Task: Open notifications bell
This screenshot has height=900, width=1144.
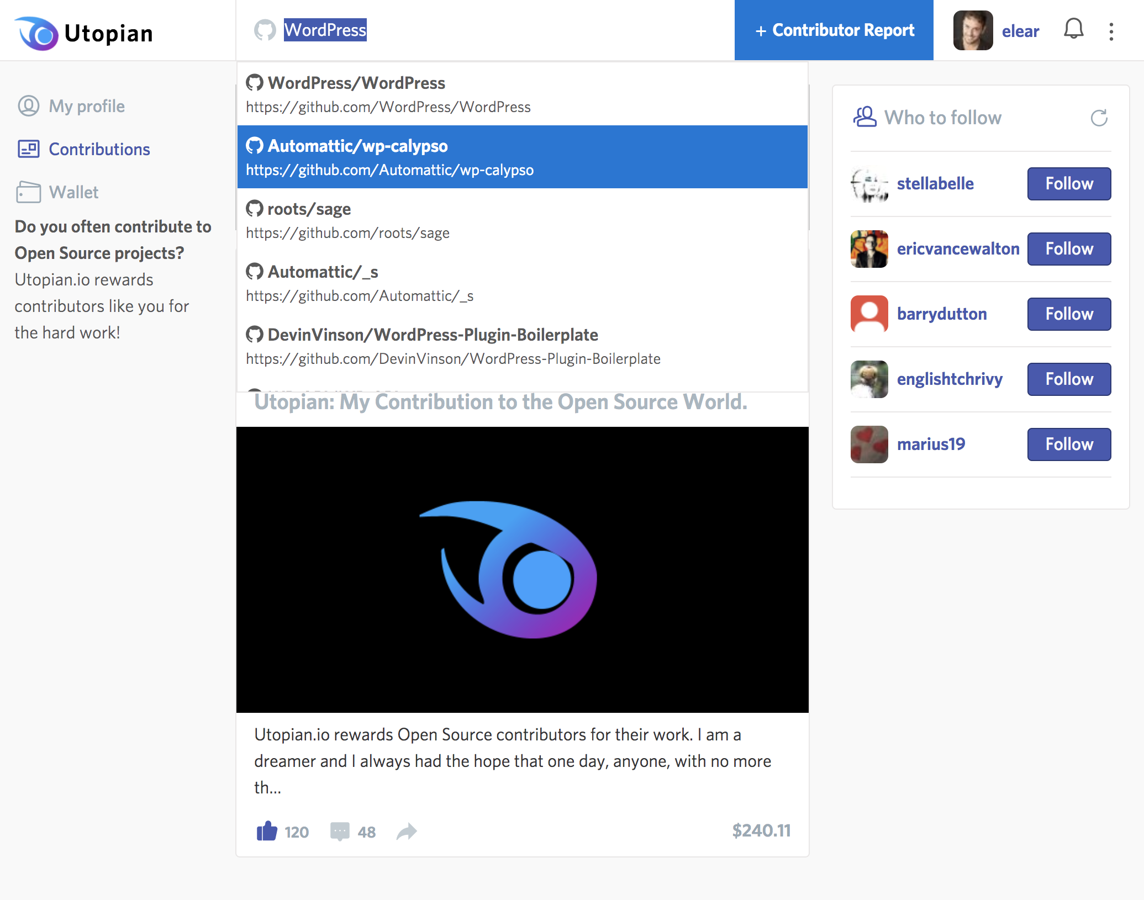Action: click(1074, 29)
